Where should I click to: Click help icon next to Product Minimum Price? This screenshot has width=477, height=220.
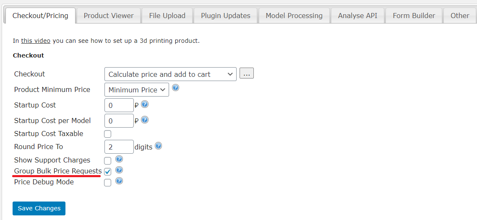(175, 88)
